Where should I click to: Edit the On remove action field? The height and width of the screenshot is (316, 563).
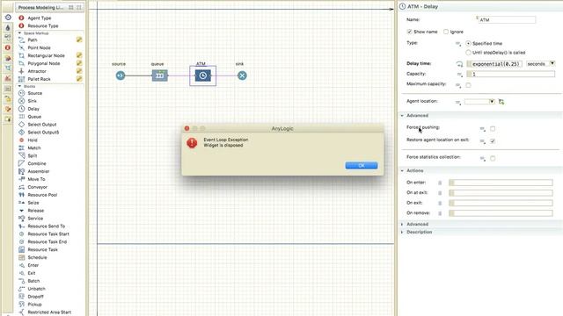501,213
